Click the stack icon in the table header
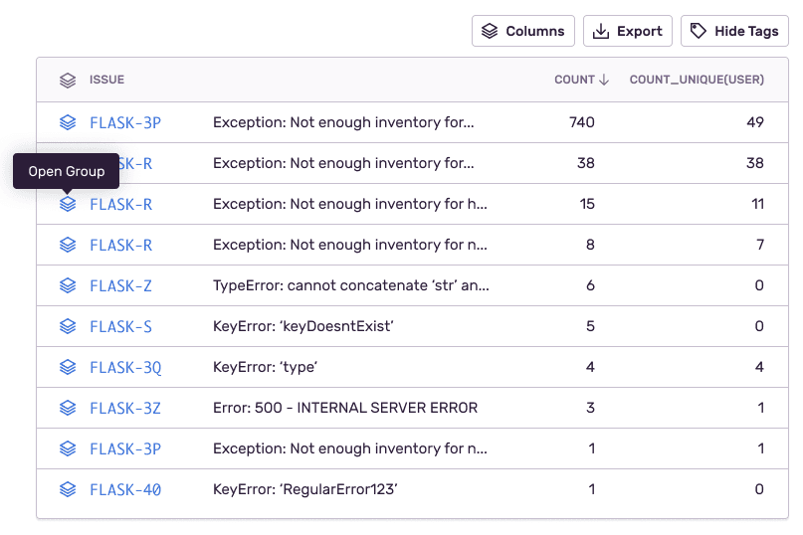 tap(68, 80)
